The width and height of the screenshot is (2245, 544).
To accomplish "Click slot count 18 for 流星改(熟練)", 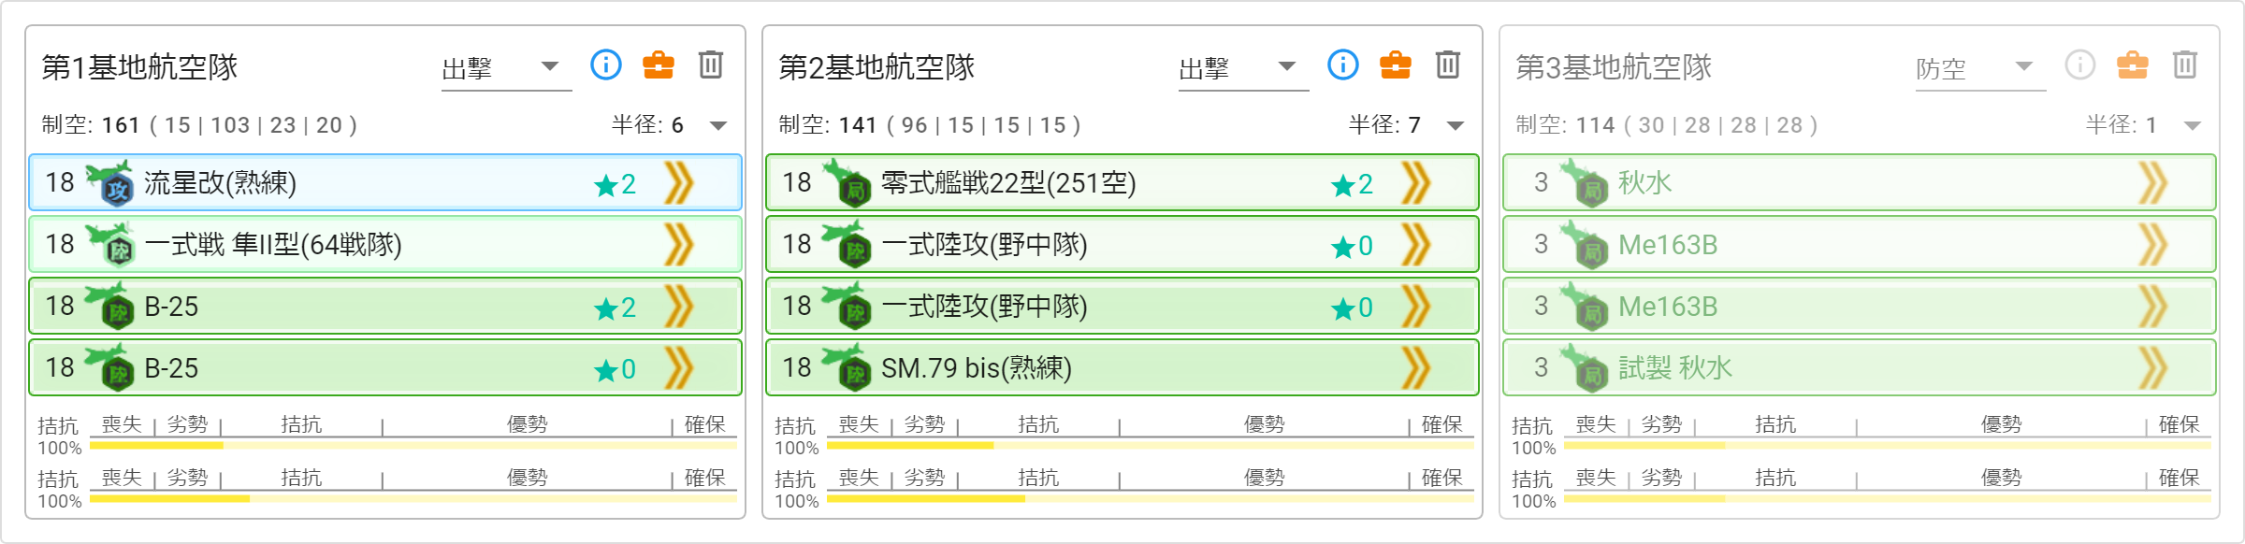I will pyautogui.click(x=60, y=182).
